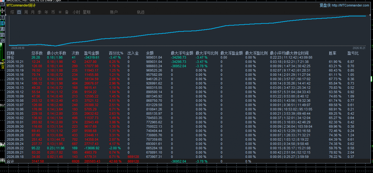
Task: Click the four-arrow move panel icon
Action: [x=2, y=11]
